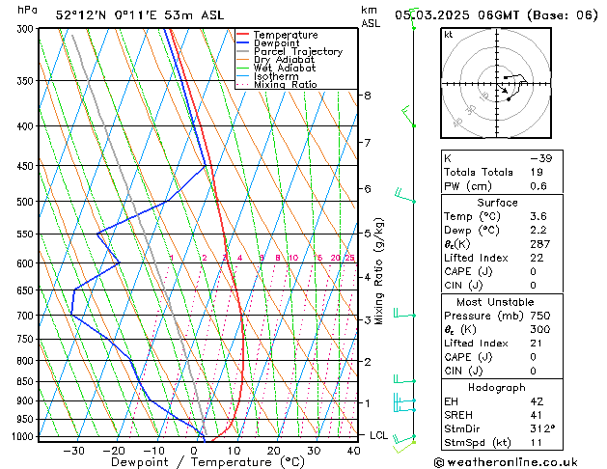Click the vertical Mixing Ratio (g/kg) axis title
The image size is (607, 469).
coord(378,271)
